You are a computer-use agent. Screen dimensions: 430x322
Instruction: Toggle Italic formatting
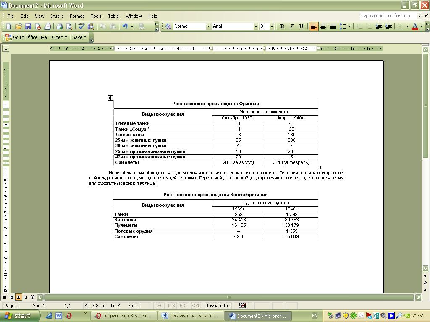pos(291,26)
